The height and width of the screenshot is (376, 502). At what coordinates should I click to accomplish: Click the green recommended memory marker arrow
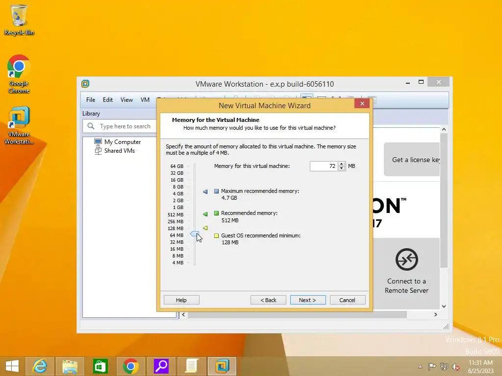[205, 214]
